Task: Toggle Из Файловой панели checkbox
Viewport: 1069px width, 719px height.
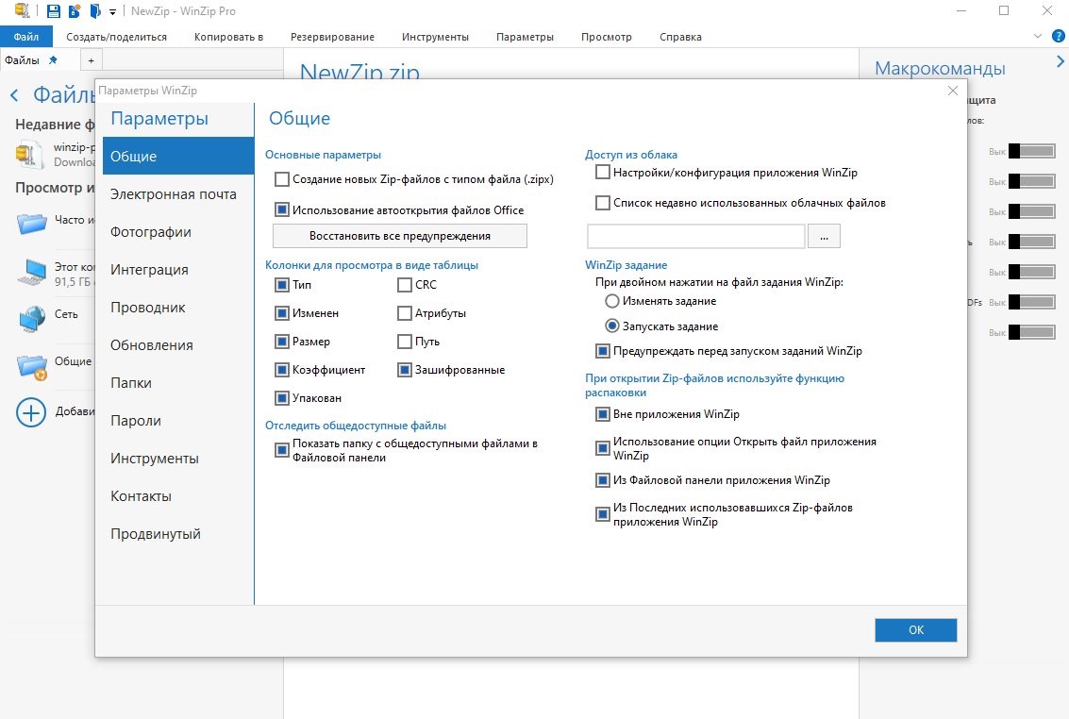Action: coord(603,480)
